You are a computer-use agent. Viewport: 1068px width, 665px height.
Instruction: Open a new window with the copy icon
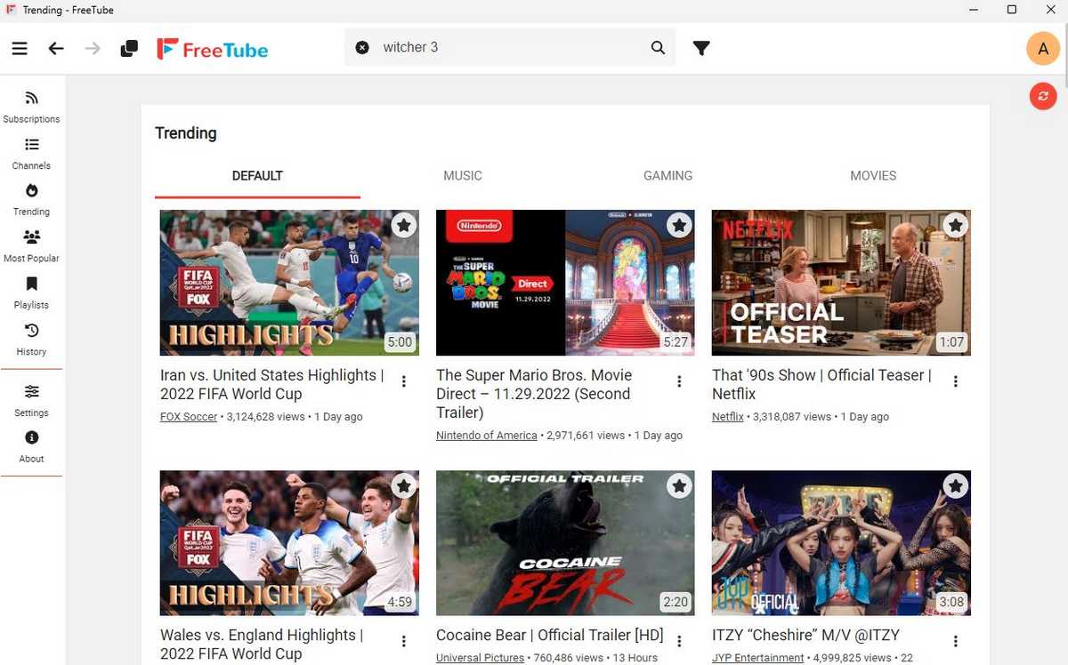129,48
